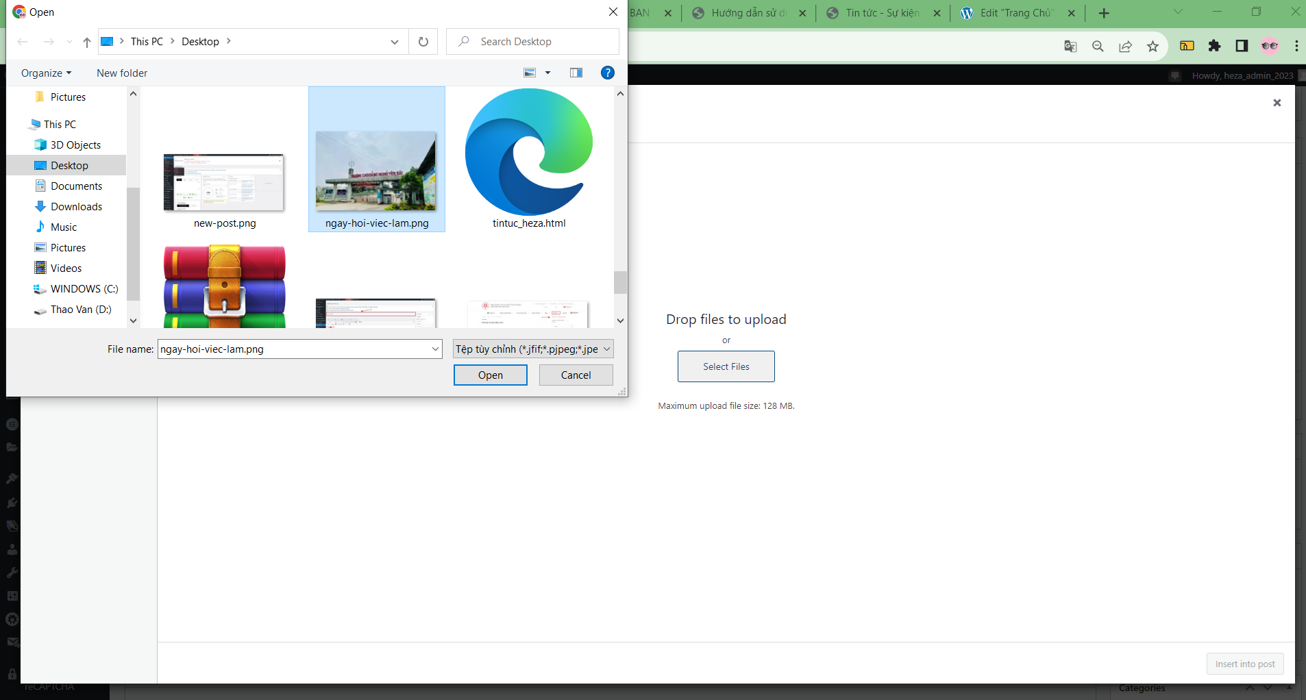Open the change view options arrow

(547, 73)
